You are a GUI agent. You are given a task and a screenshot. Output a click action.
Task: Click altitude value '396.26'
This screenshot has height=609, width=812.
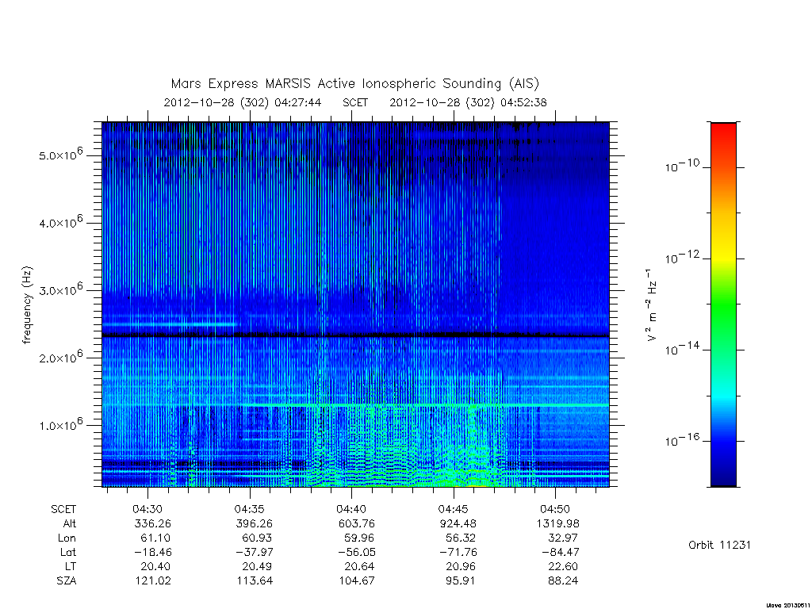click(x=255, y=523)
